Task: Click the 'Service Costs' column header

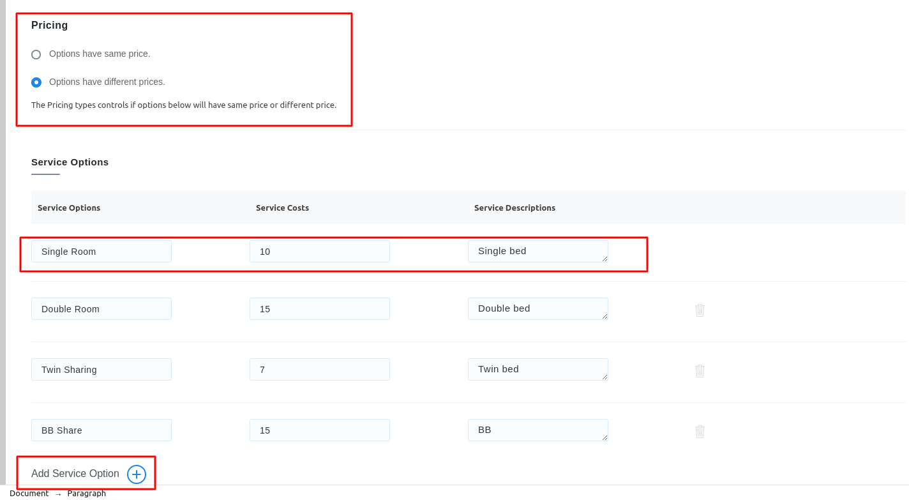Action: pyautogui.click(x=282, y=208)
